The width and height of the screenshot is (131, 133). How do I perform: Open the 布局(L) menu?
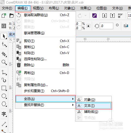[x=54, y=8]
